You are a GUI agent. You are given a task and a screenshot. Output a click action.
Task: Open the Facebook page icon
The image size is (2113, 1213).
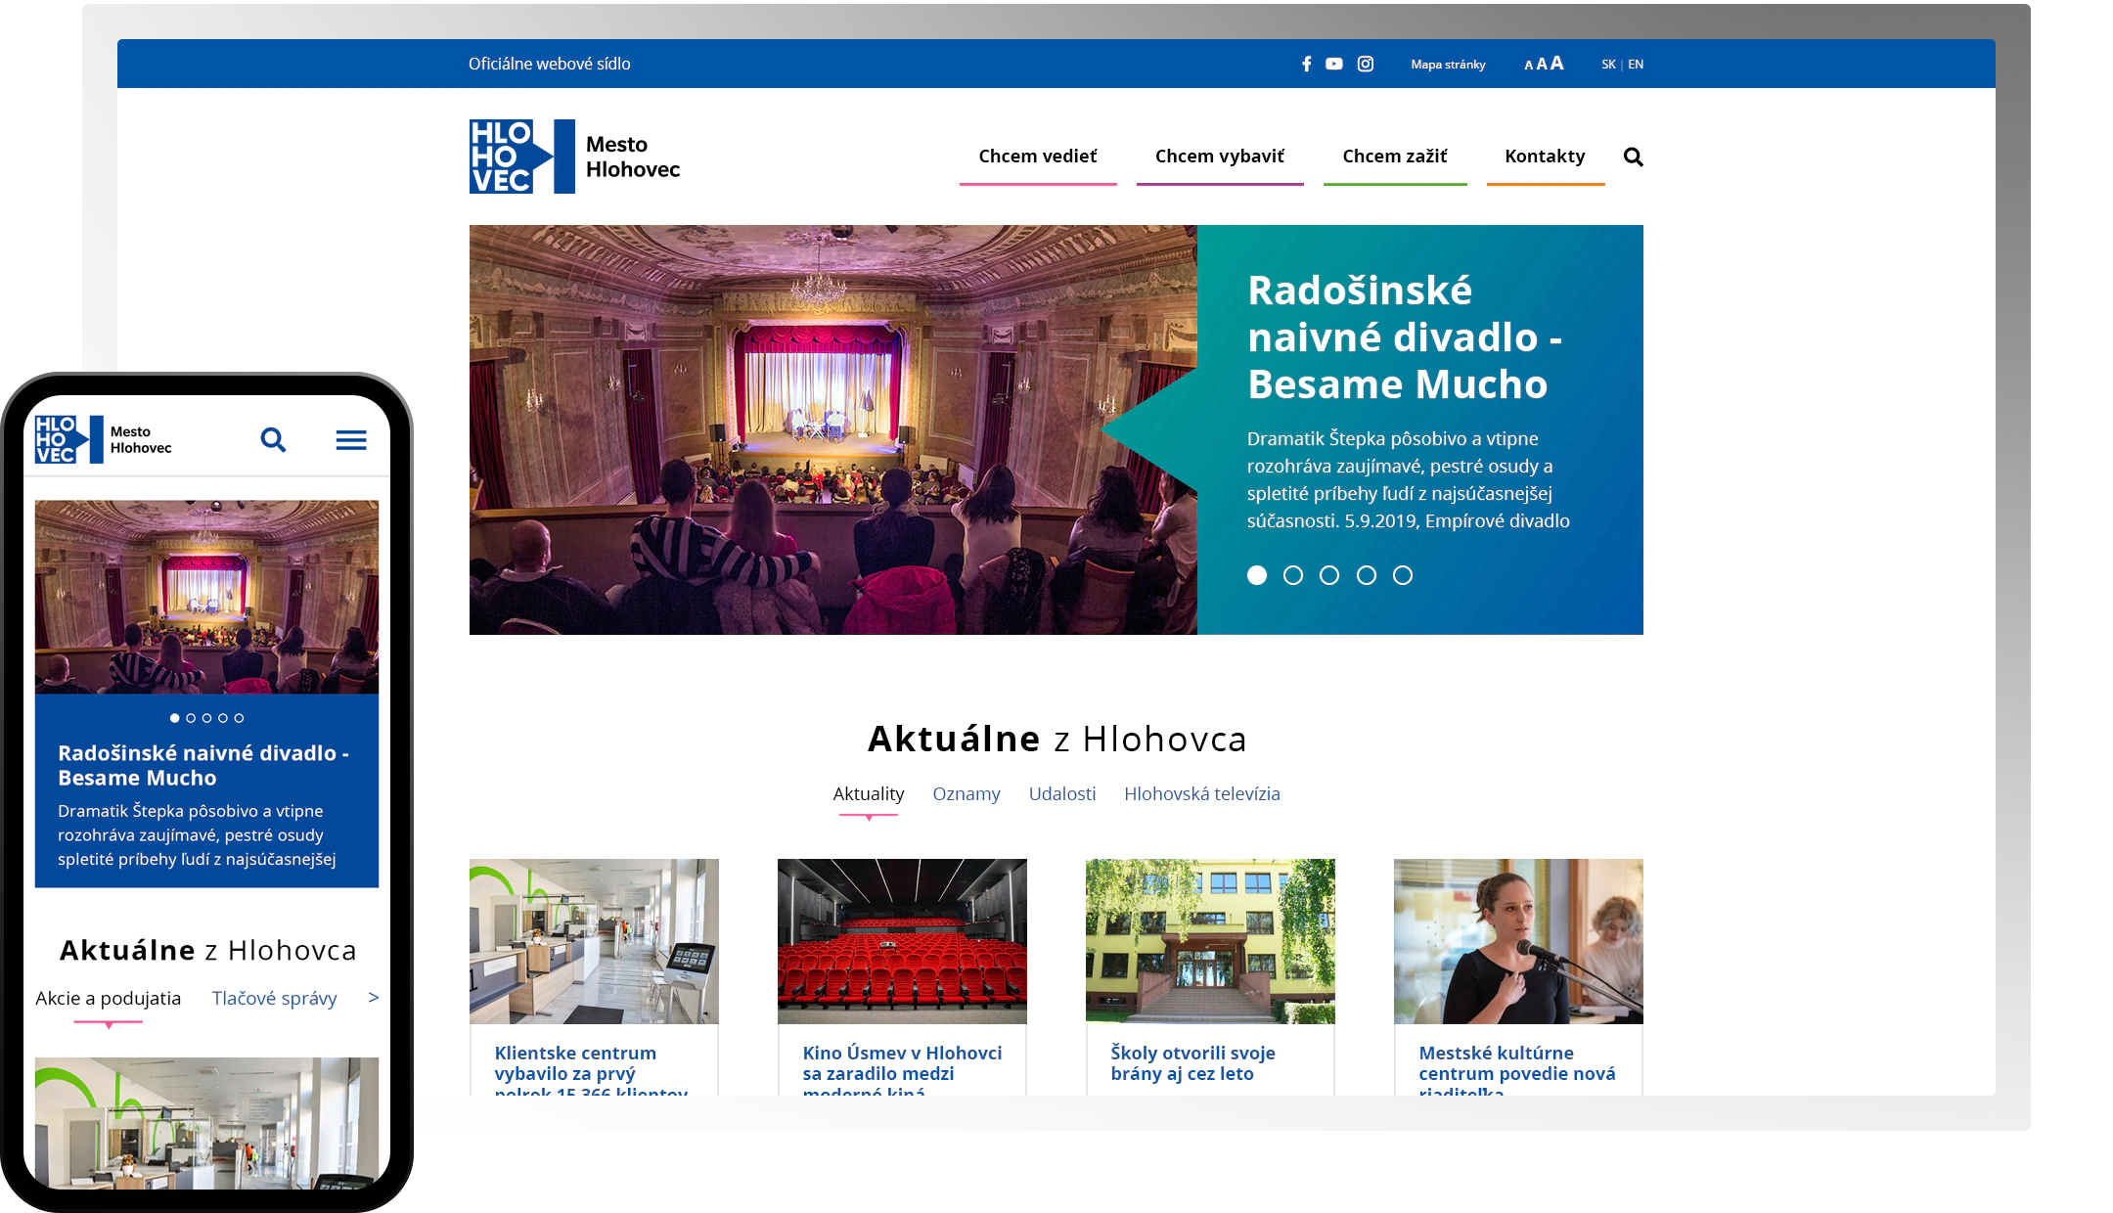tap(1305, 63)
